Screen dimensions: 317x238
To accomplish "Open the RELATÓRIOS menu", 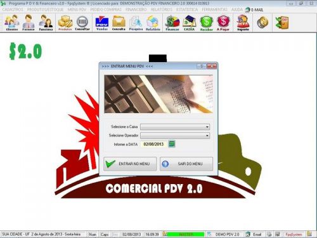I will click(x=162, y=10).
